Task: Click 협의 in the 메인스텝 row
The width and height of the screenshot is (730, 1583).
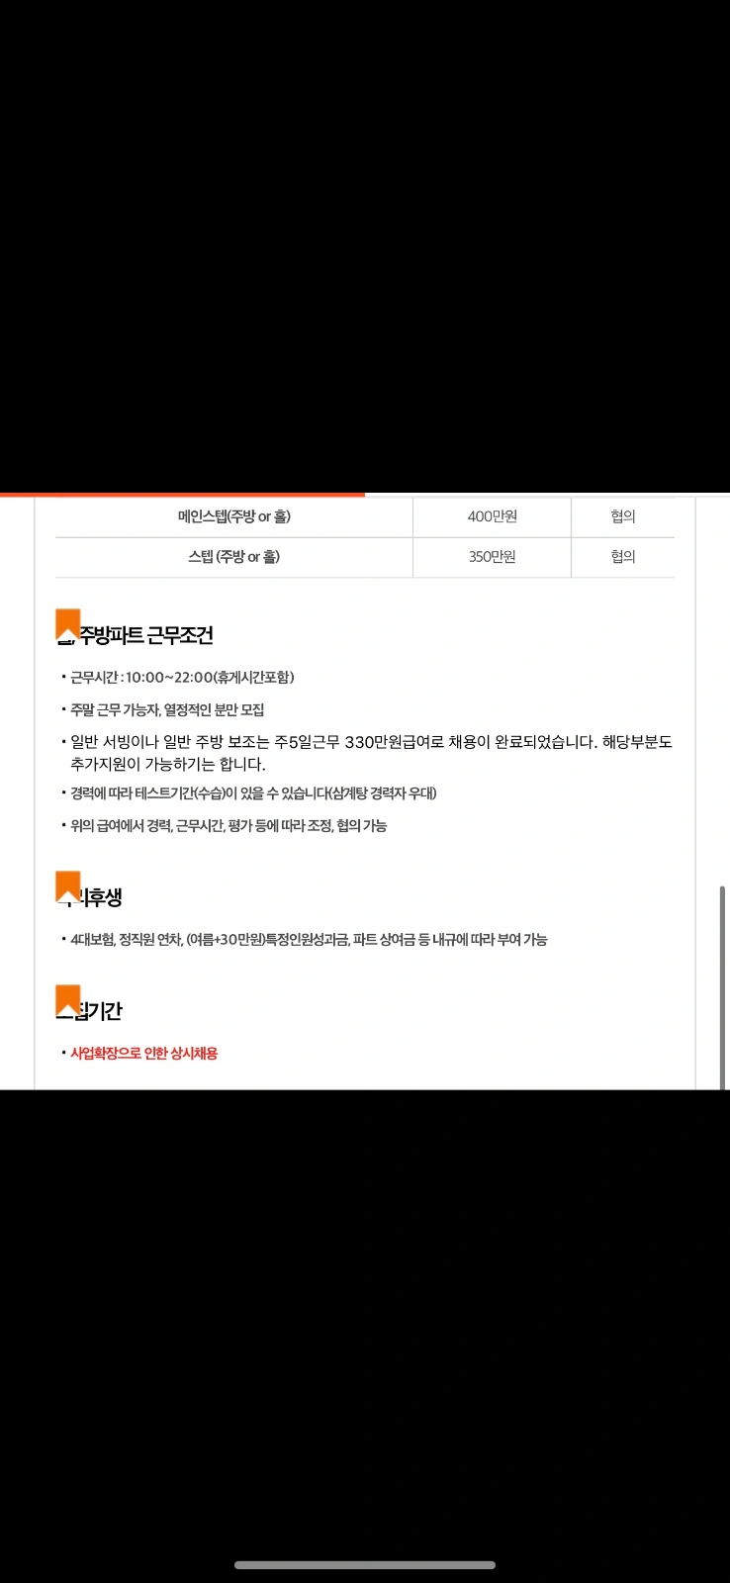Action: 623,516
